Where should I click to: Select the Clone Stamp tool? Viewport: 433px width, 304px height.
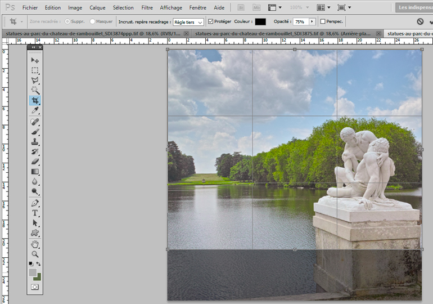pos(35,142)
